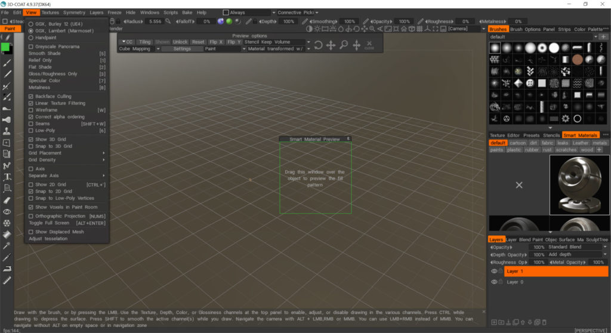This screenshot has width=611, height=333.
Task: Click the Settings button
Action: point(182,49)
